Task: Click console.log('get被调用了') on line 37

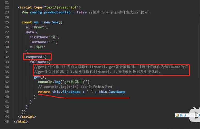Action: coord(64,82)
